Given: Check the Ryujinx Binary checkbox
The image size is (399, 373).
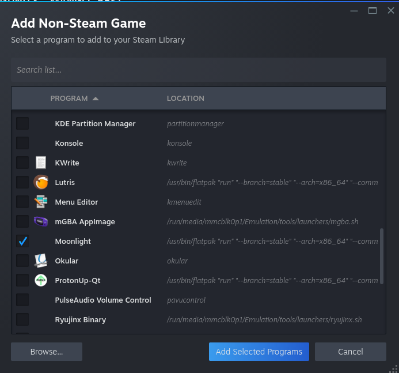Looking at the screenshot, I should [22, 319].
